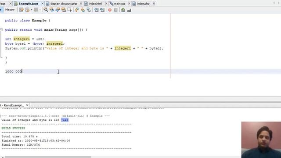Click the Last Edit toolbar icon

[22, 10]
